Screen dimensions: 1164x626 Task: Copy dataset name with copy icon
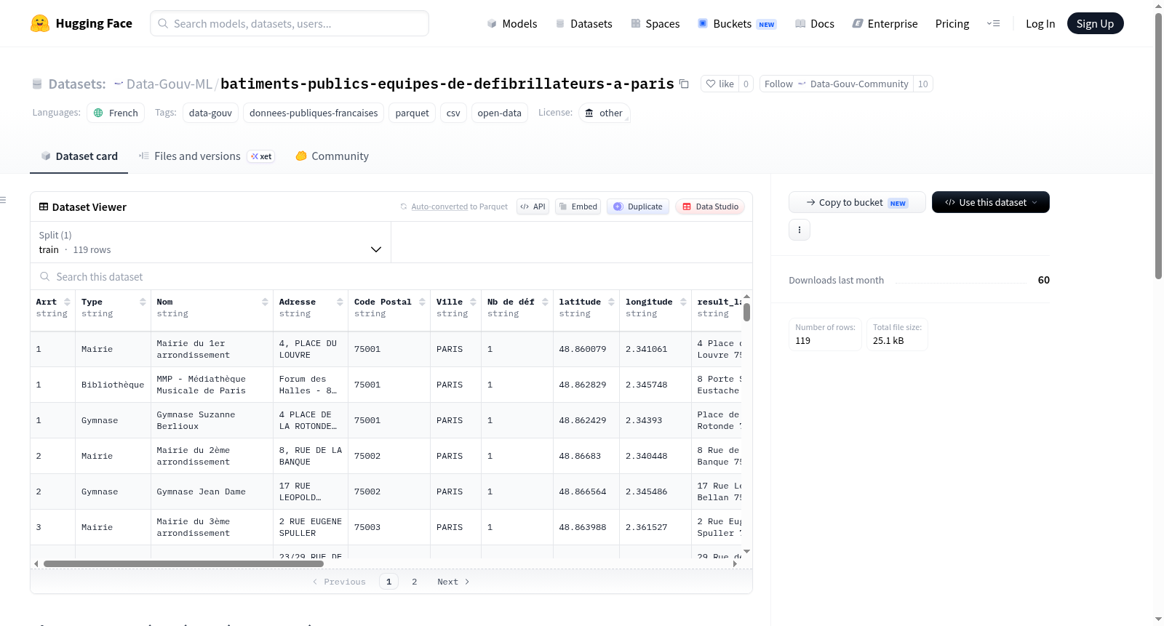coord(684,84)
